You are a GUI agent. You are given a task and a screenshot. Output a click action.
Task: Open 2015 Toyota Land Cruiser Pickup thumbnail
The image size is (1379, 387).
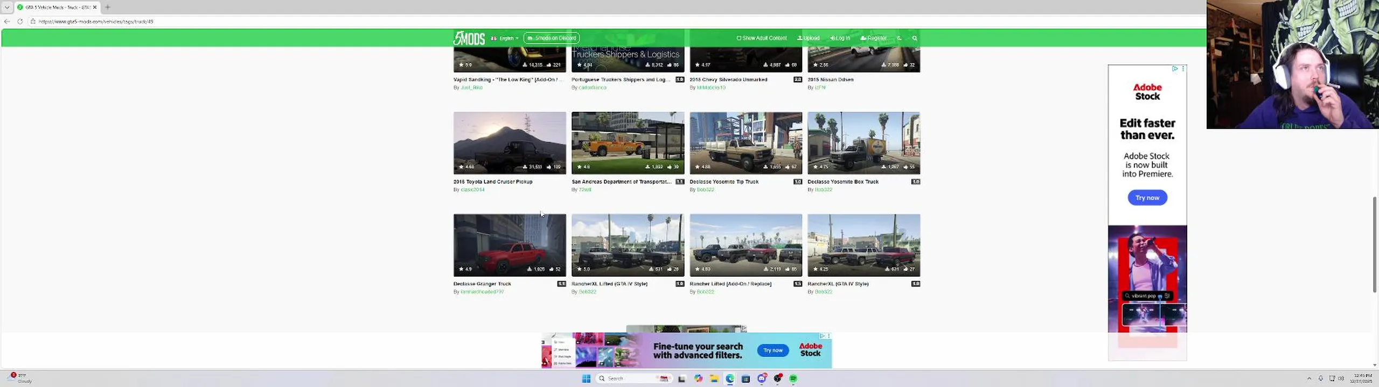(510, 142)
